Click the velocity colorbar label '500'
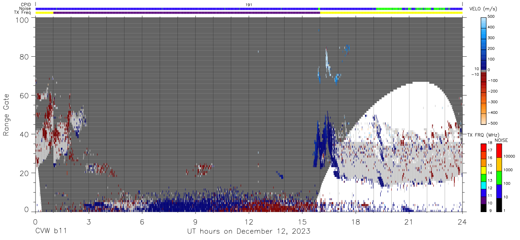 [x=492, y=17]
